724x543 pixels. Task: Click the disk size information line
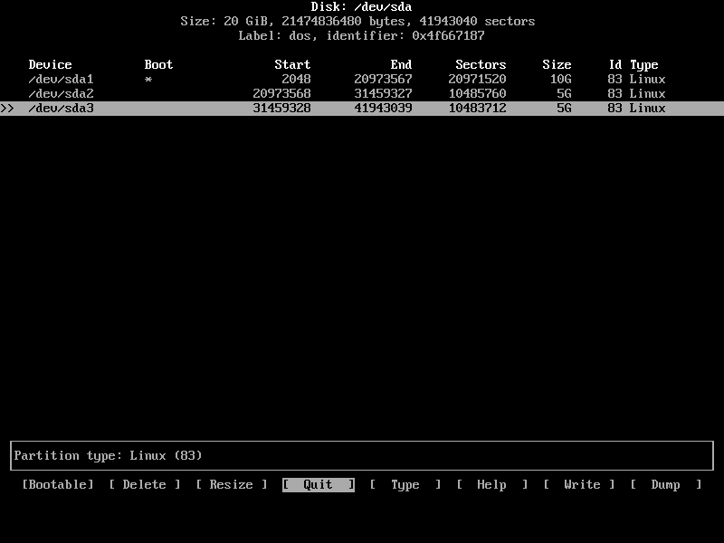[x=357, y=21]
